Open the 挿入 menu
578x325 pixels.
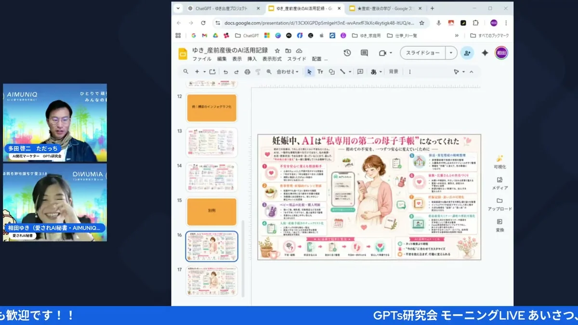click(252, 59)
